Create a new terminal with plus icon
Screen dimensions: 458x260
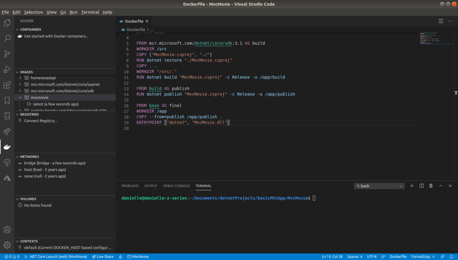pyautogui.click(x=412, y=186)
